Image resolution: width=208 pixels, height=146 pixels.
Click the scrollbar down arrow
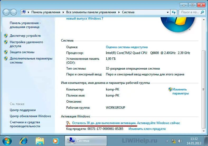pyautogui.click(x=204, y=131)
